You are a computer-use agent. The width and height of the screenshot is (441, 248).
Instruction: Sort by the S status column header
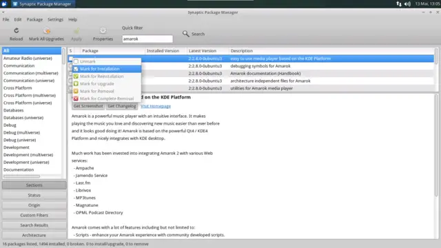[x=71, y=51]
